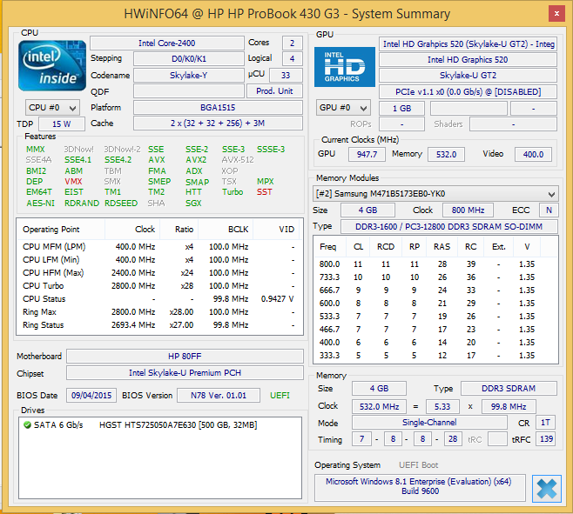Click the AVX2 feature flag

196,160
